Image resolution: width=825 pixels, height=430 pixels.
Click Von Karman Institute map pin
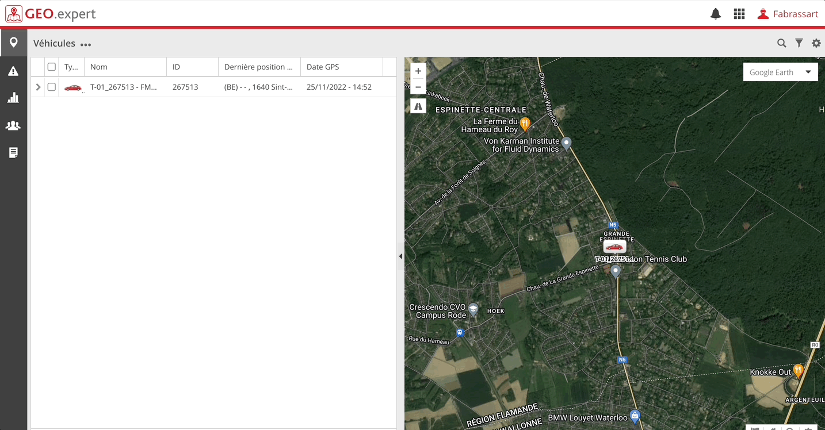[x=566, y=143]
